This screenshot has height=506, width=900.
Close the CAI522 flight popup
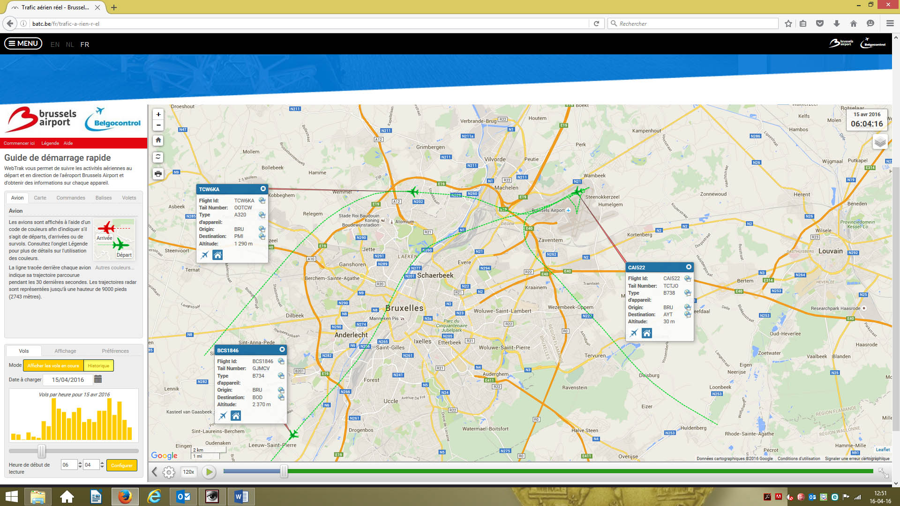[x=689, y=267]
